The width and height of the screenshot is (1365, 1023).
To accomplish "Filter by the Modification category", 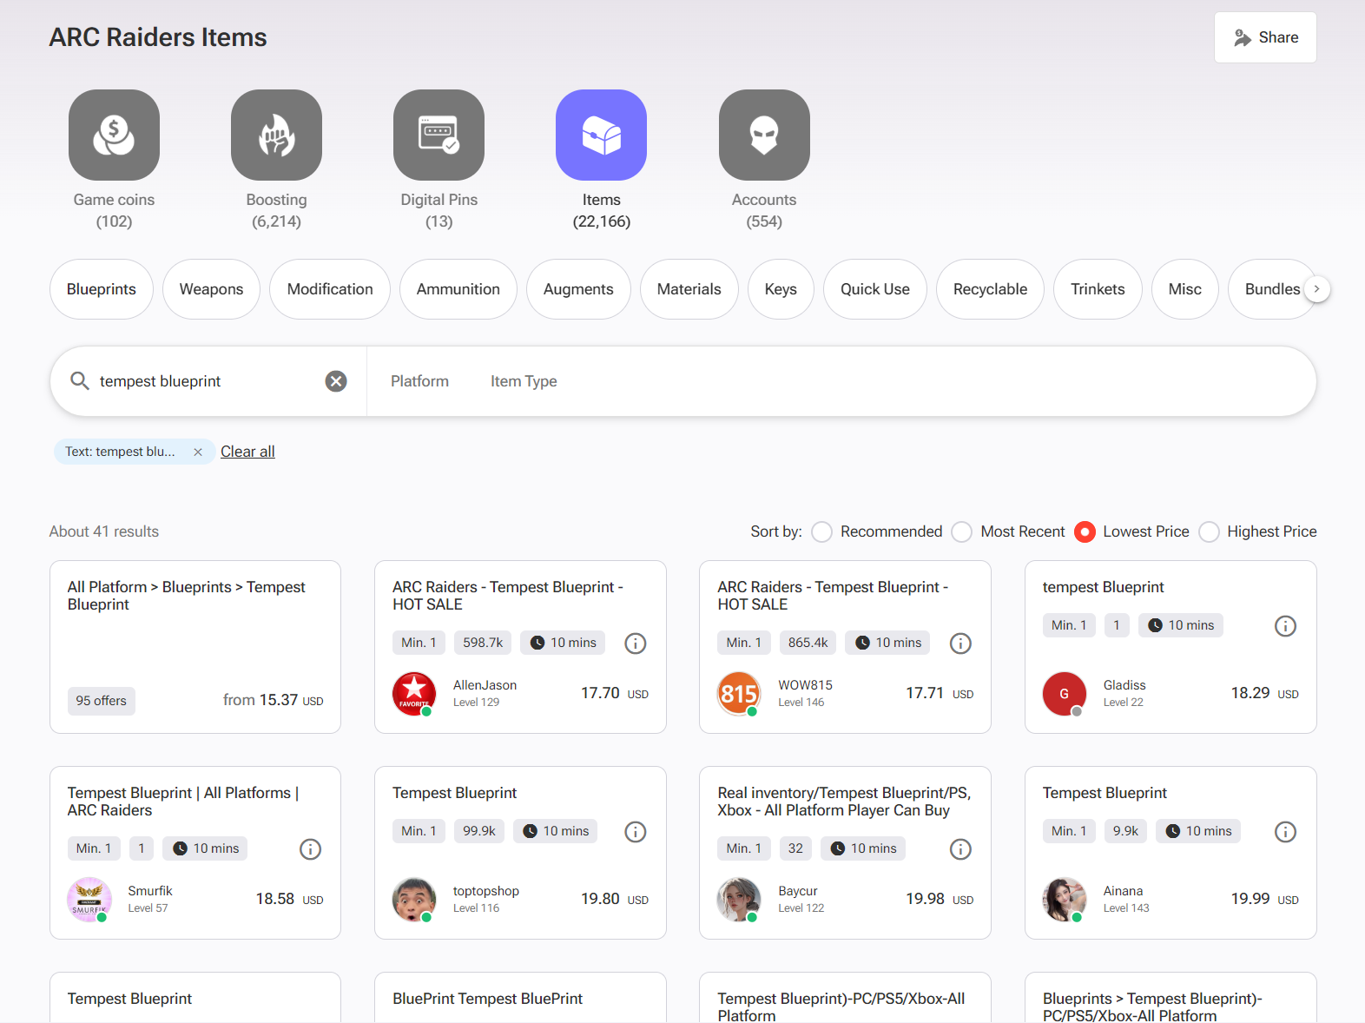I will [x=330, y=289].
